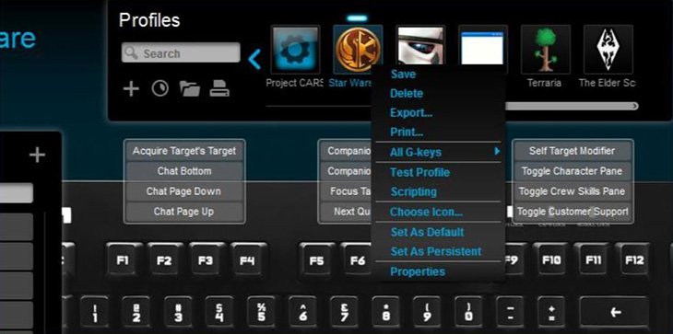Select the Project CARS profile icon
This screenshot has height=334, width=673.
point(295,50)
